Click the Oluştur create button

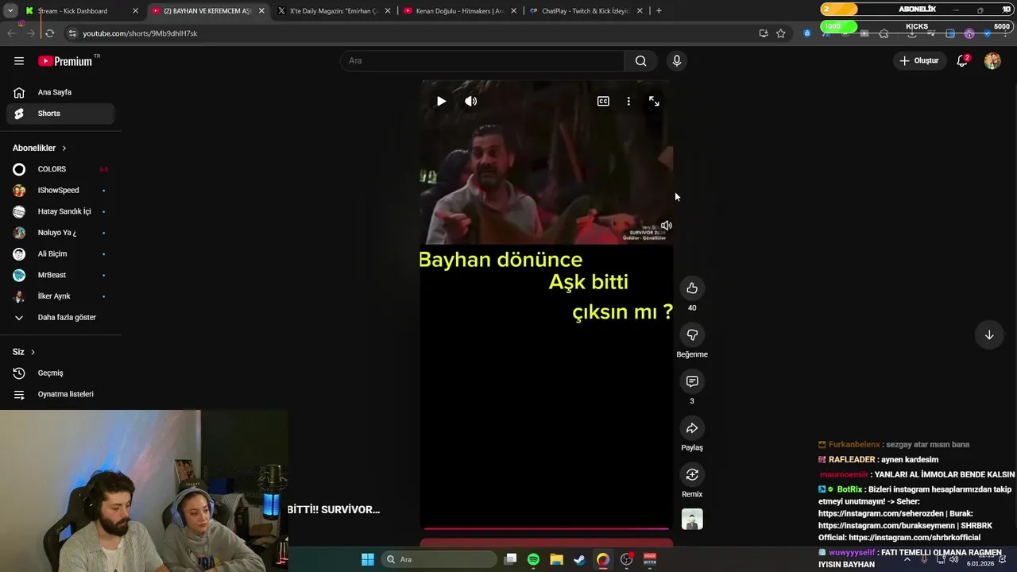tap(919, 61)
